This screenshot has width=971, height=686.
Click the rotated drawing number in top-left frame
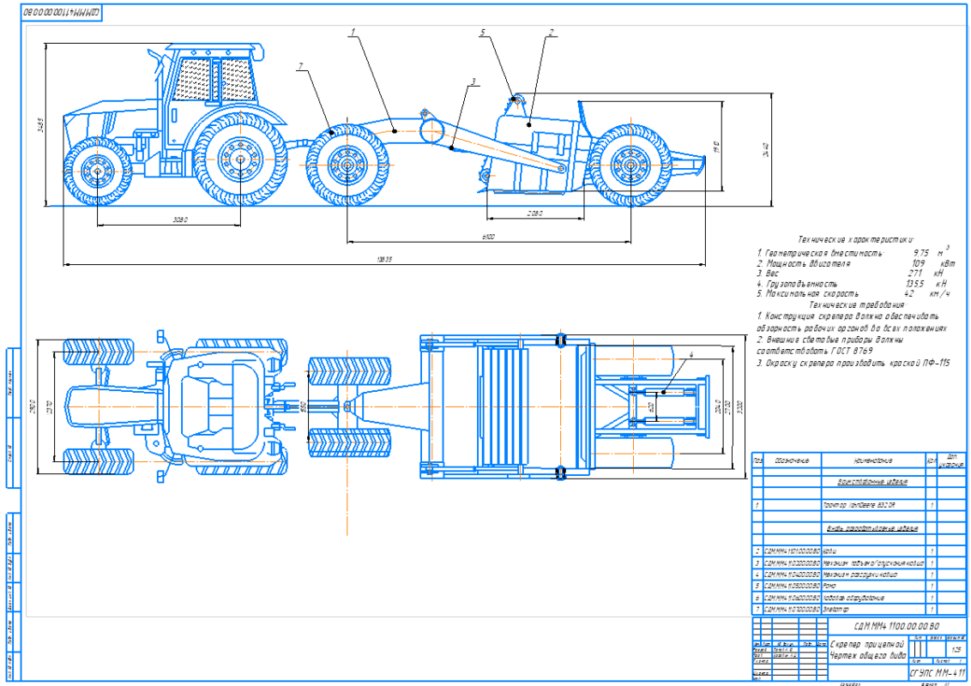[61, 12]
